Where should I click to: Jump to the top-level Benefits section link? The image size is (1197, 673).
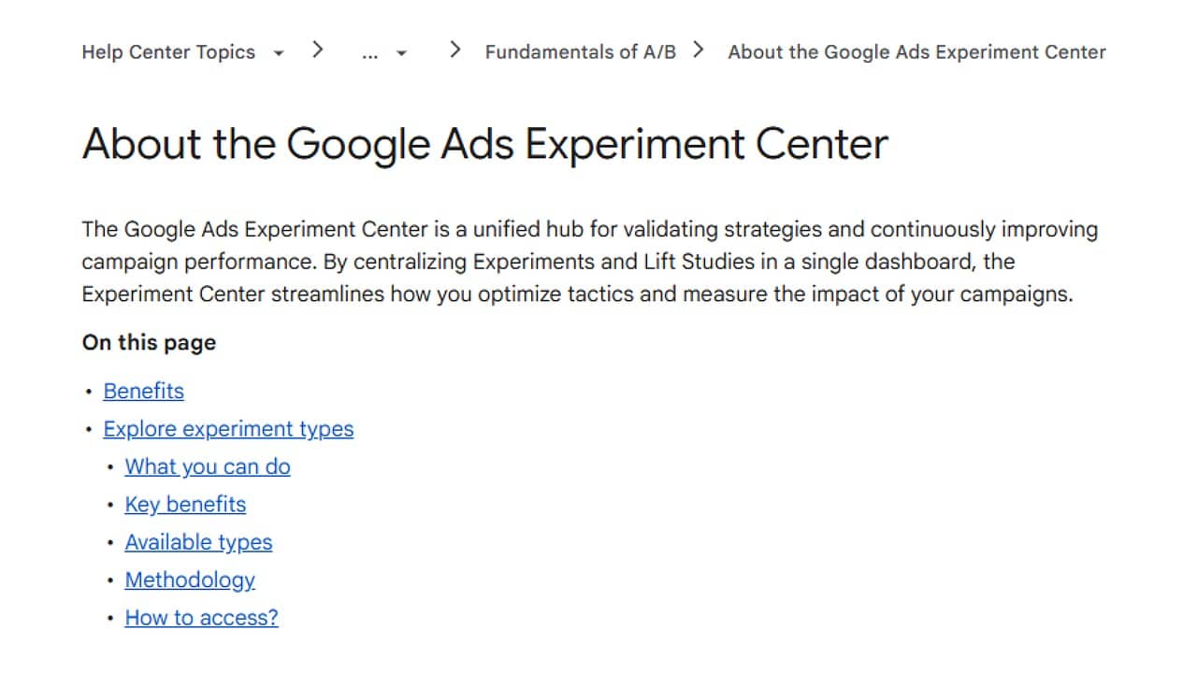[143, 391]
